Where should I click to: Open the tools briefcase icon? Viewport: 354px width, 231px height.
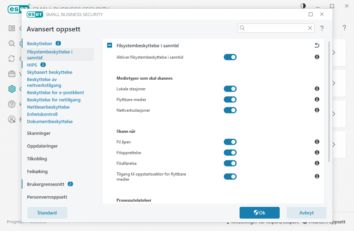point(12,74)
